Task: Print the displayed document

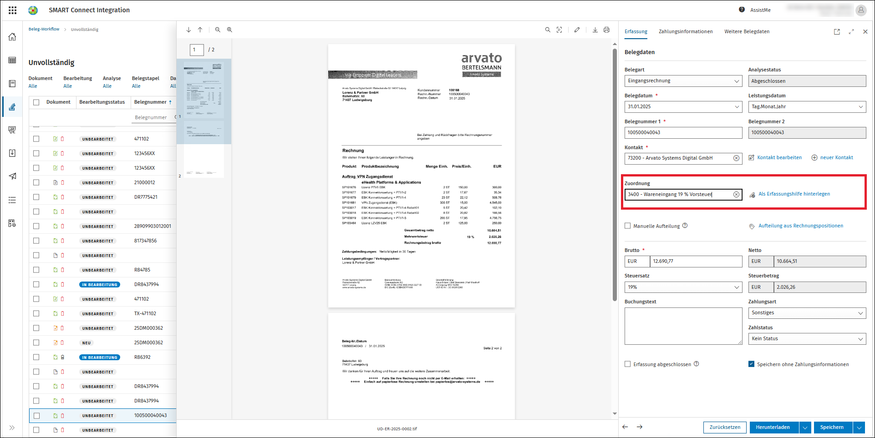Action: pyautogui.click(x=606, y=30)
